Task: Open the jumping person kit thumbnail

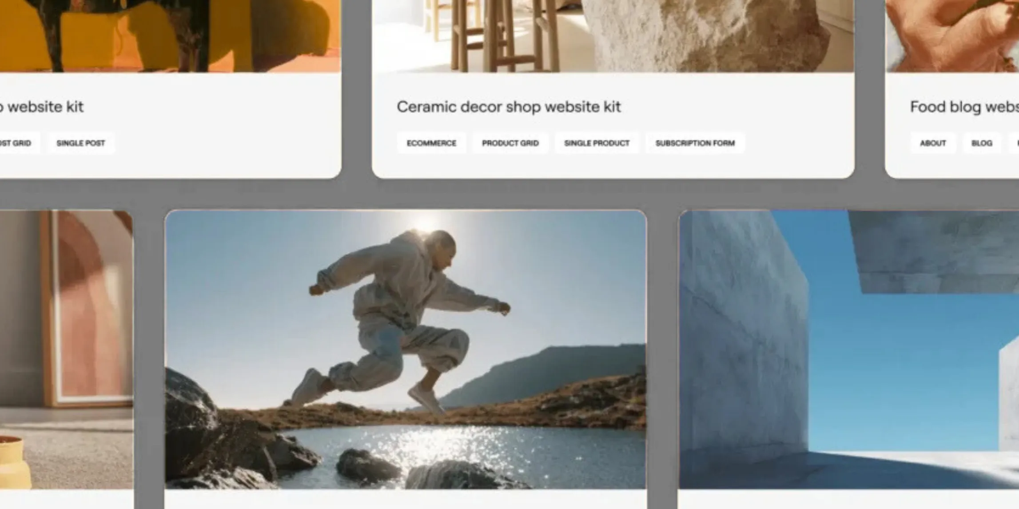Action: click(x=405, y=349)
